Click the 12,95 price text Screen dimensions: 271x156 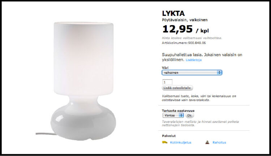pyautogui.click(x=177, y=29)
